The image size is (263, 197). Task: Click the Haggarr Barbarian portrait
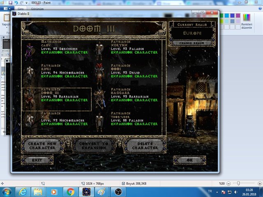[x=99, y=99]
